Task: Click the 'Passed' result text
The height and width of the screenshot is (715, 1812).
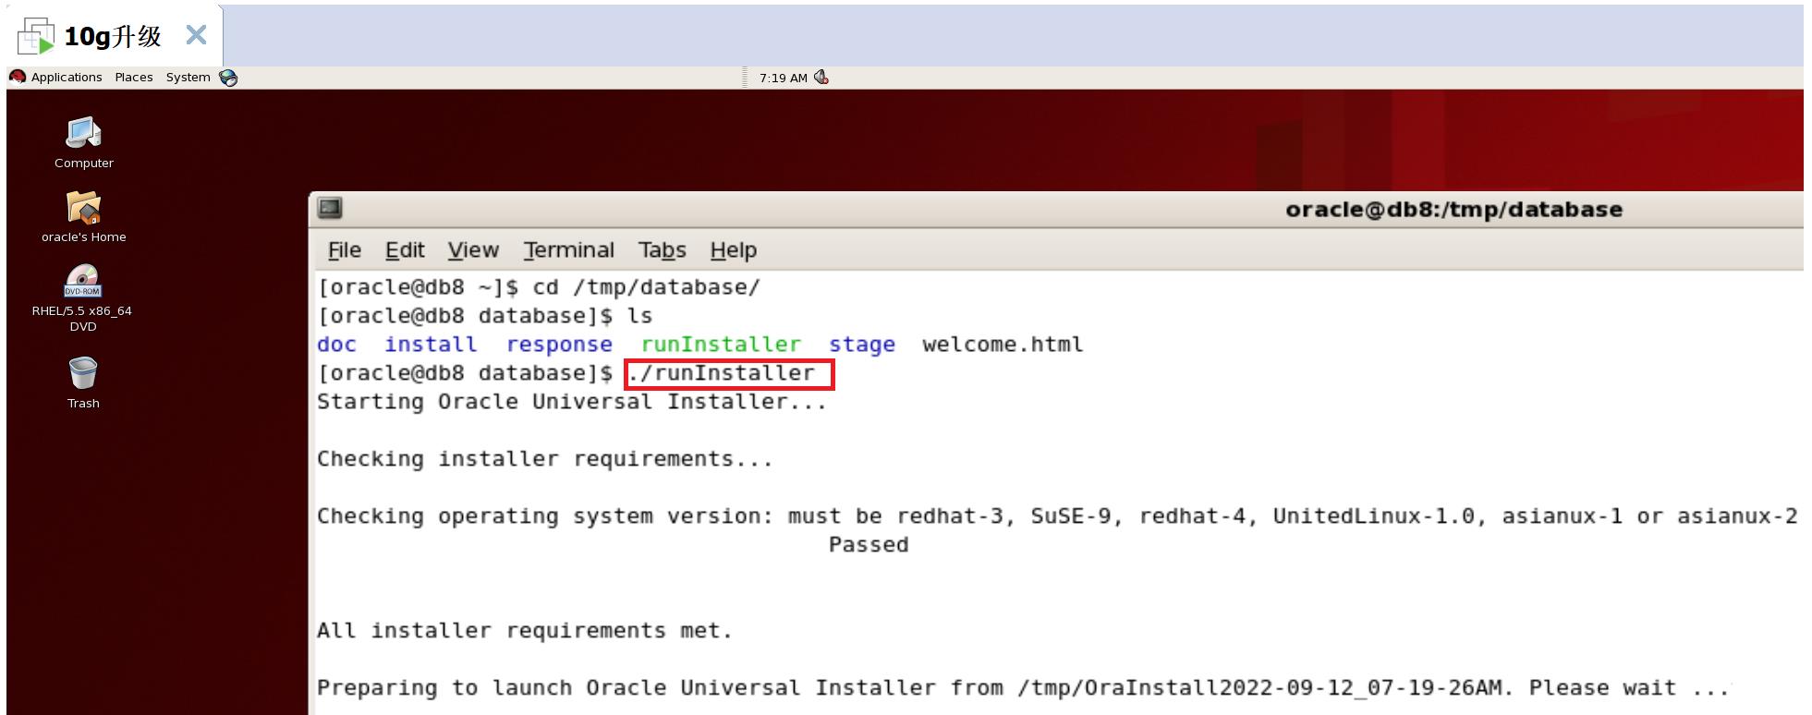Action: tap(869, 545)
